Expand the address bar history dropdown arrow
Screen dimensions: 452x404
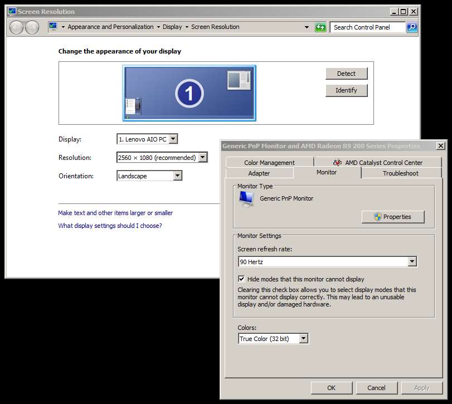point(307,27)
